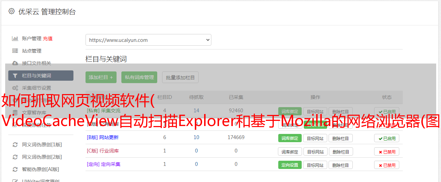Click 待抓取 value 14 in 采集交流 row
The width and height of the screenshot is (441, 182).
pyautogui.click(x=197, y=111)
